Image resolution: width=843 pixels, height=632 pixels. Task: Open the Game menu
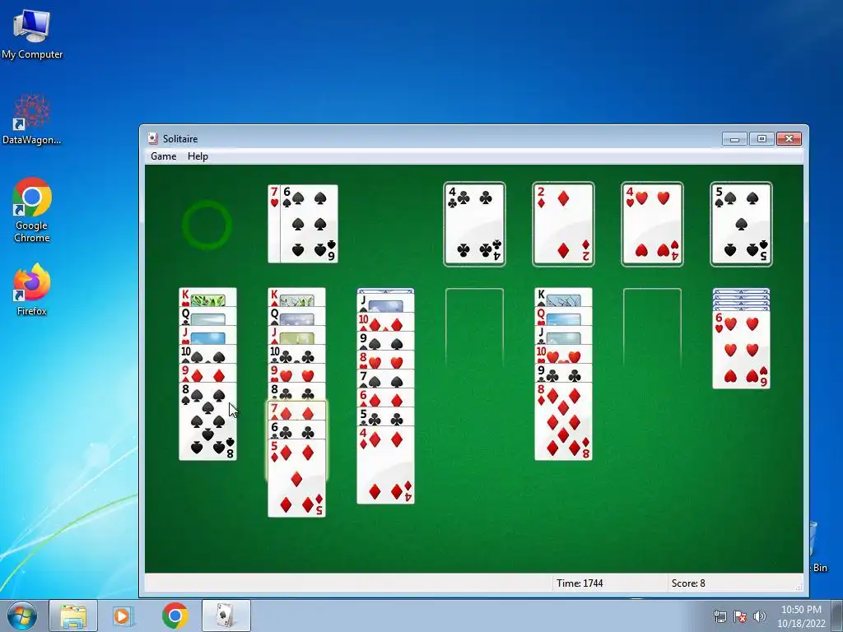point(164,156)
